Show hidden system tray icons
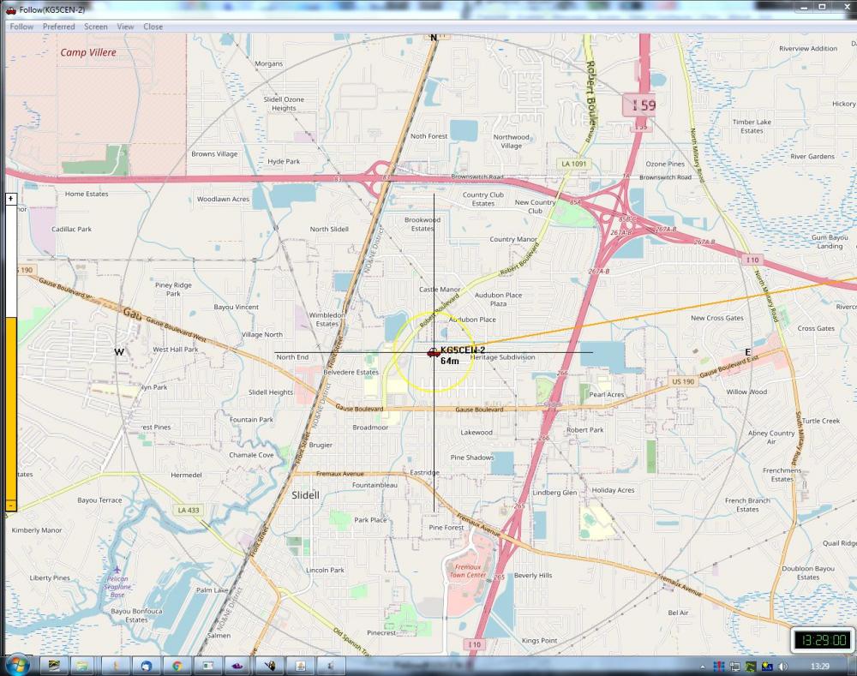 702,666
